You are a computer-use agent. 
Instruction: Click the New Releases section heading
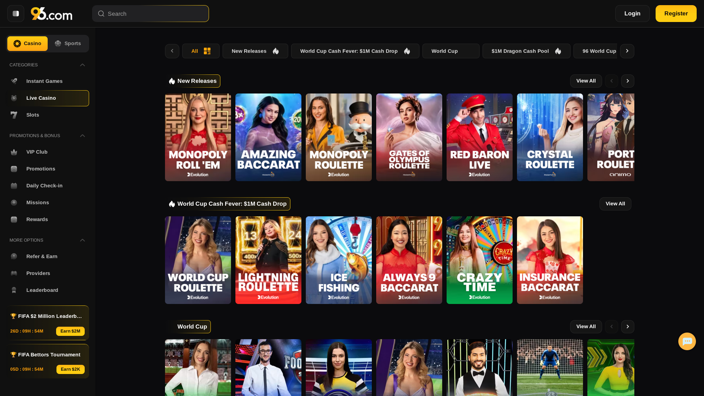pyautogui.click(x=193, y=81)
